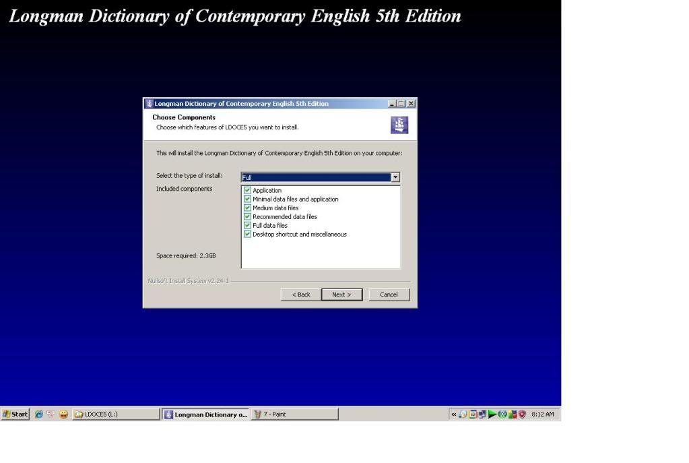Toggle Minimal data files and application checkbox
Screen dimensions: 689x463
pyautogui.click(x=247, y=199)
